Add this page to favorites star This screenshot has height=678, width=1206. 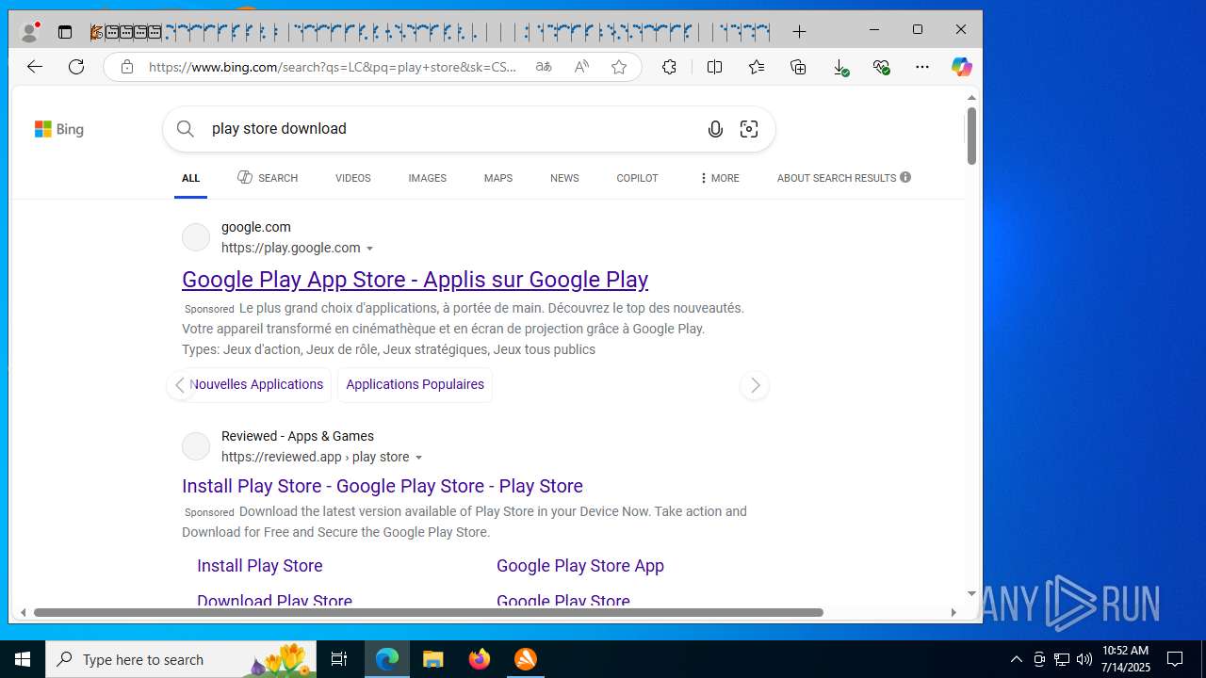pos(619,67)
